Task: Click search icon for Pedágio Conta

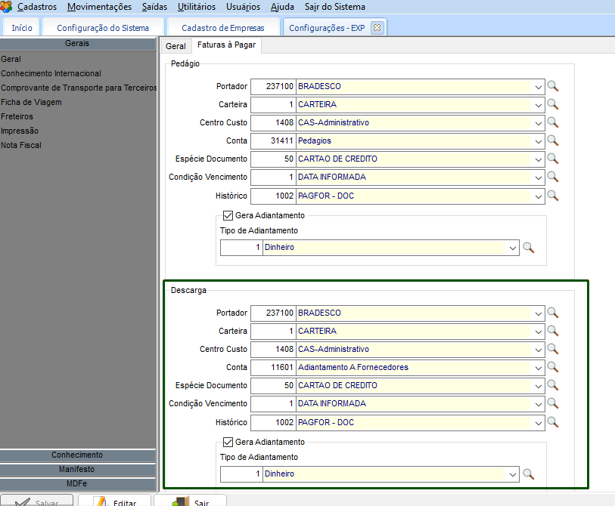Action: tap(553, 140)
